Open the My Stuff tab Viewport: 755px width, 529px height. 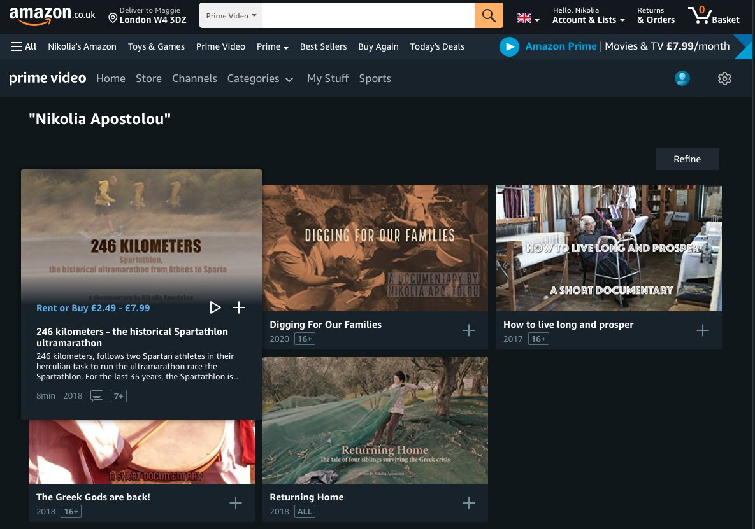(x=327, y=78)
